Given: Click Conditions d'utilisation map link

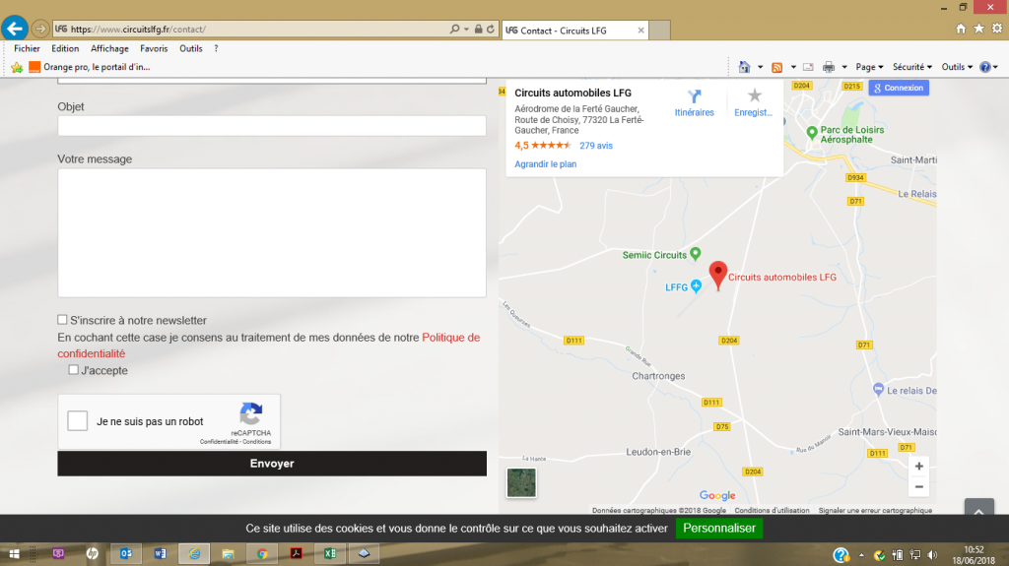Looking at the screenshot, I should click(772, 510).
